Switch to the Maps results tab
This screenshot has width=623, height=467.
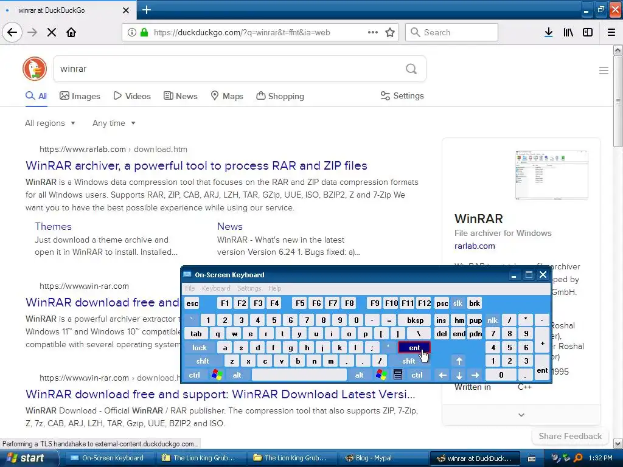pyautogui.click(x=227, y=96)
